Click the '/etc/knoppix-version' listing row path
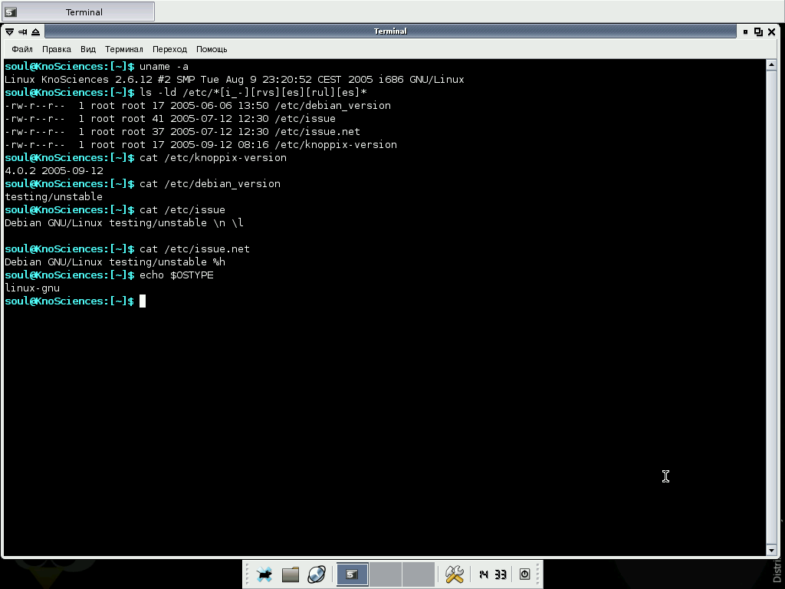 pyautogui.click(x=336, y=145)
